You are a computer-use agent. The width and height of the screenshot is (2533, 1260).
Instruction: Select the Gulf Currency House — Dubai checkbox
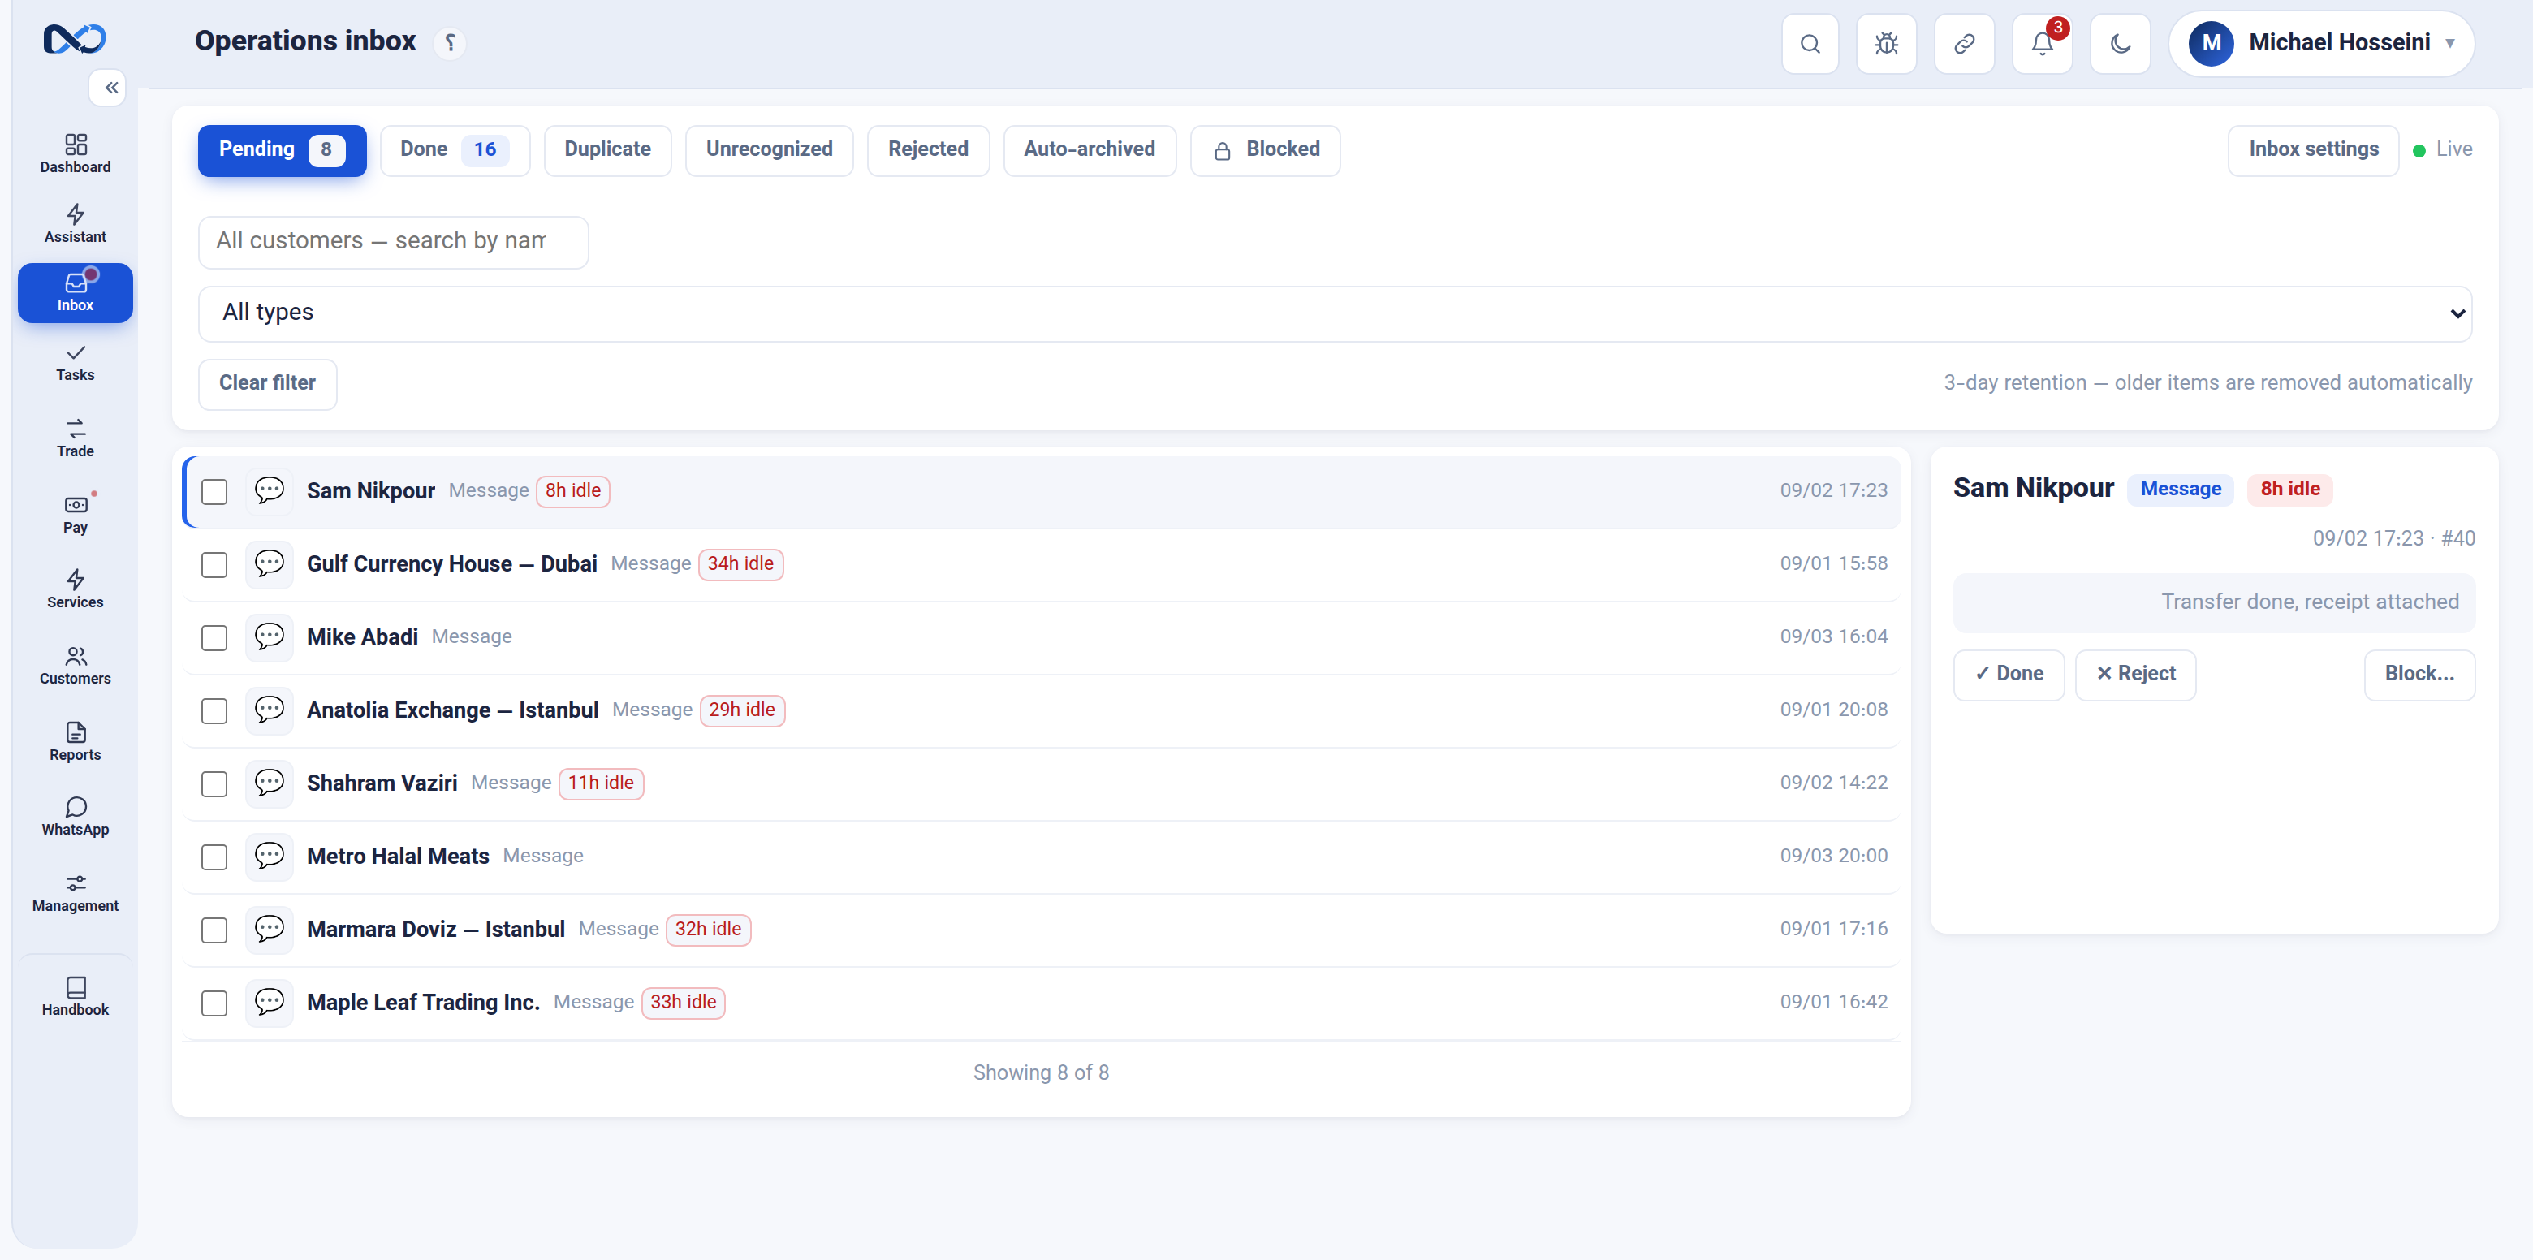(214, 564)
